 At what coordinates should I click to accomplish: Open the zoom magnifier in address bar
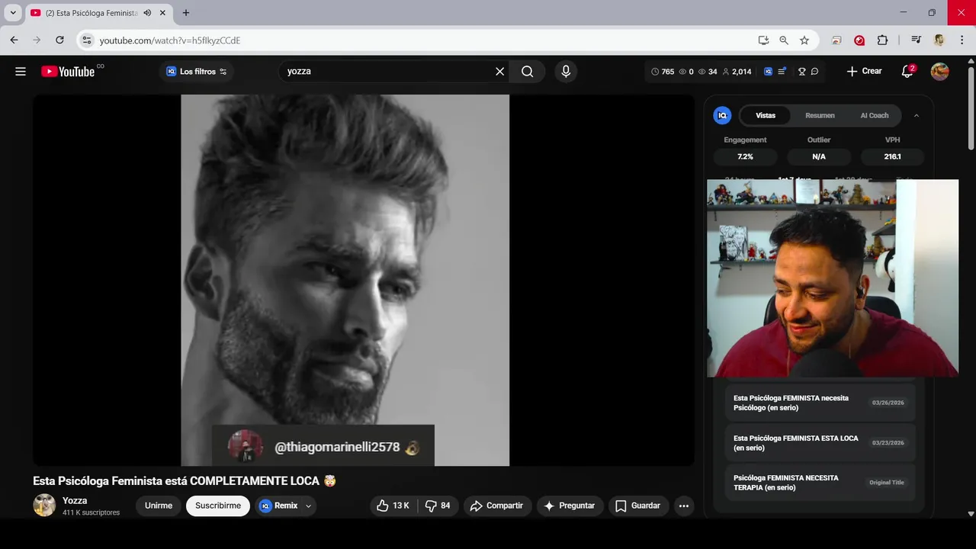point(784,40)
